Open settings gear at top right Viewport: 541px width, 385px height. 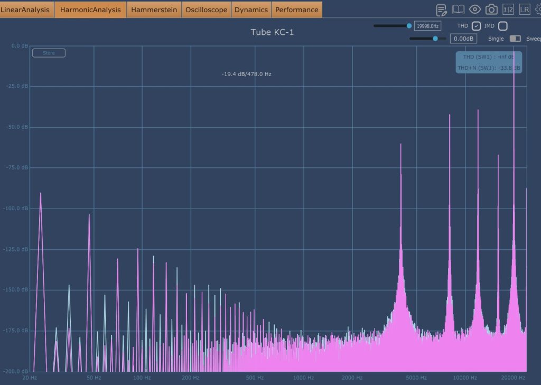pyautogui.click(x=538, y=10)
